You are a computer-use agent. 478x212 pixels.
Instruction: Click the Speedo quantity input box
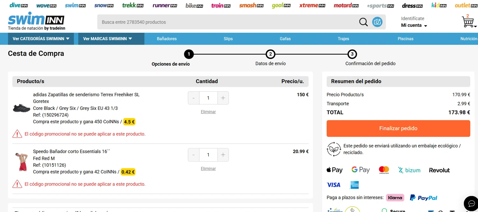208,155
